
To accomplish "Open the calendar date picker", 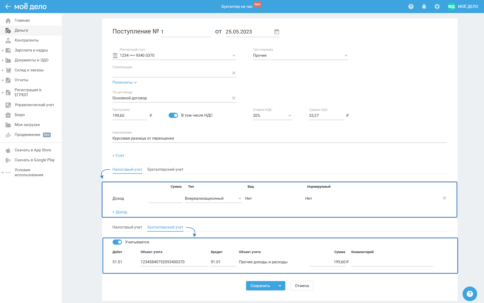I will pos(276,32).
